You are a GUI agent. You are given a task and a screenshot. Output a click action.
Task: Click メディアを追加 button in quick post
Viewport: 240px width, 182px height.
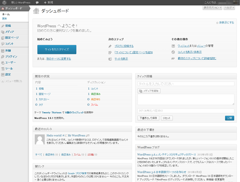(x=149, y=91)
